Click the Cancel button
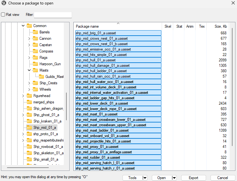Viewport: 237px width, 181px height. (223, 178)
